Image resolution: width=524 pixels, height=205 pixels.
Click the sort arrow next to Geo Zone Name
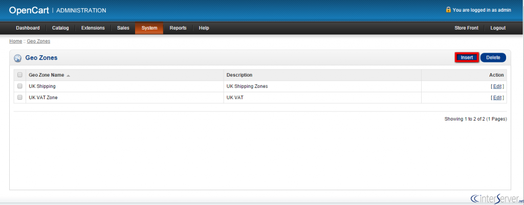point(68,76)
